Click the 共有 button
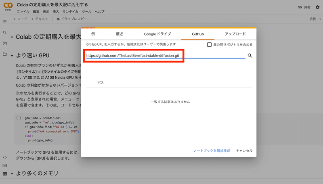323x184 pixels. (307, 7)
